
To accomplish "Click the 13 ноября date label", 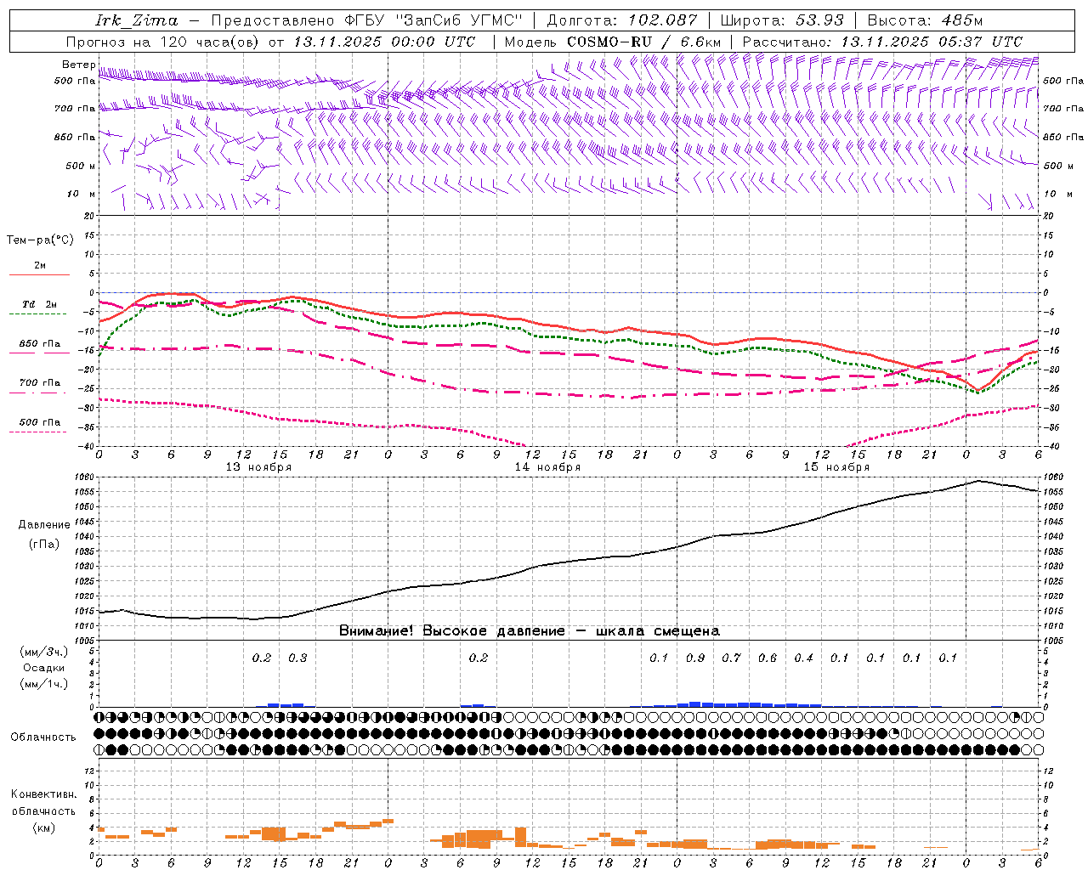I will pos(258,466).
